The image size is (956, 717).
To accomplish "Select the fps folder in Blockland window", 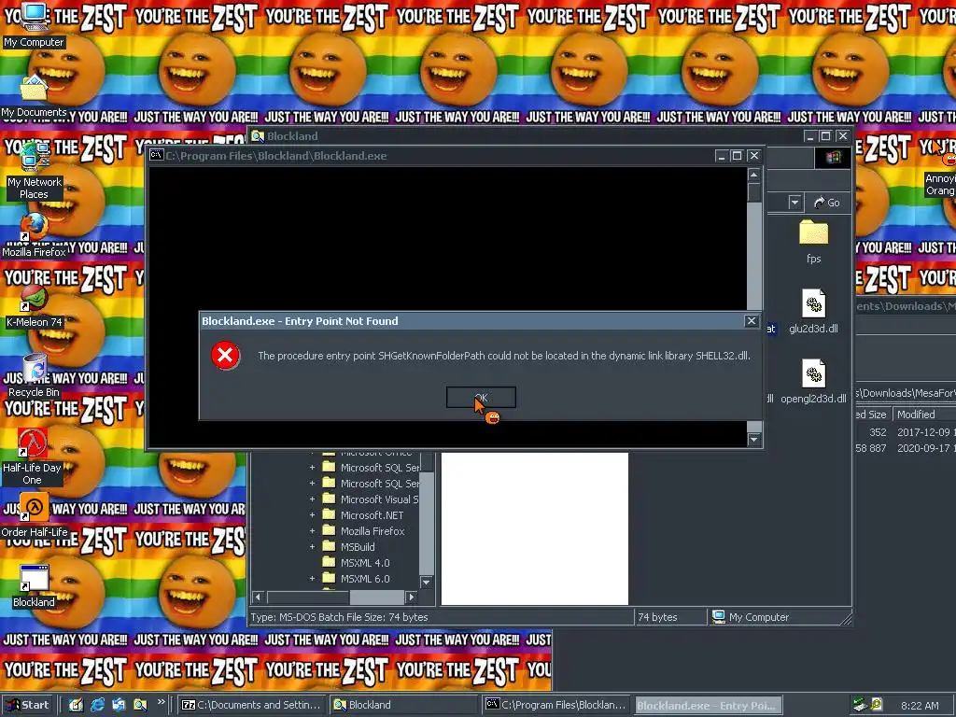I will 813,242.
